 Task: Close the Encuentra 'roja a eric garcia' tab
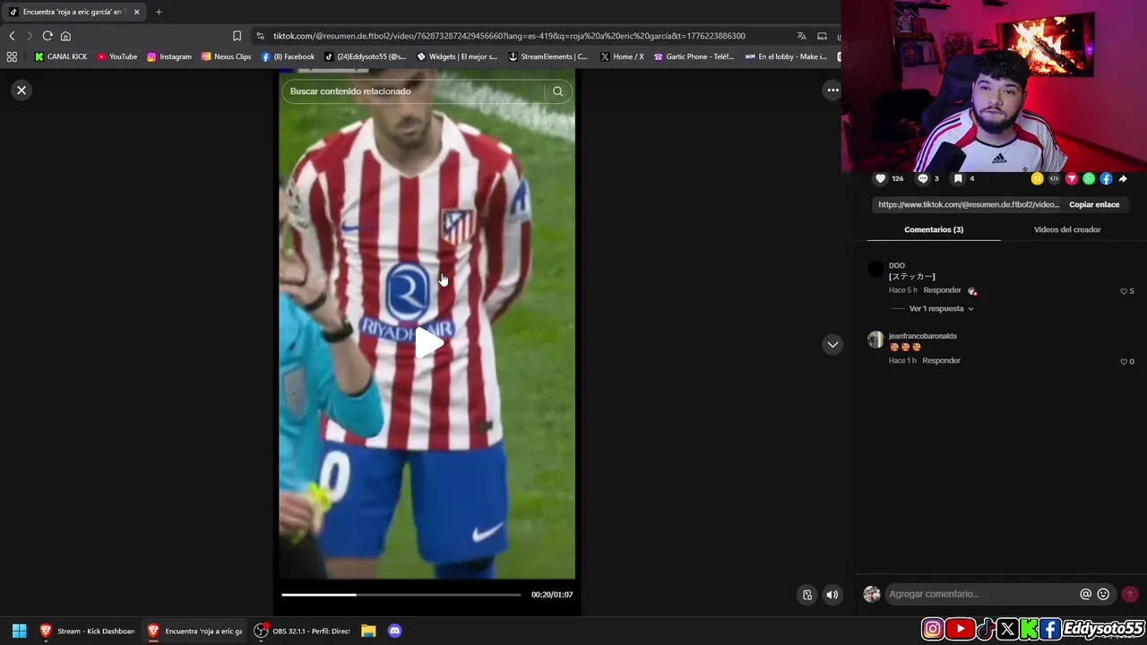pyautogui.click(x=136, y=12)
